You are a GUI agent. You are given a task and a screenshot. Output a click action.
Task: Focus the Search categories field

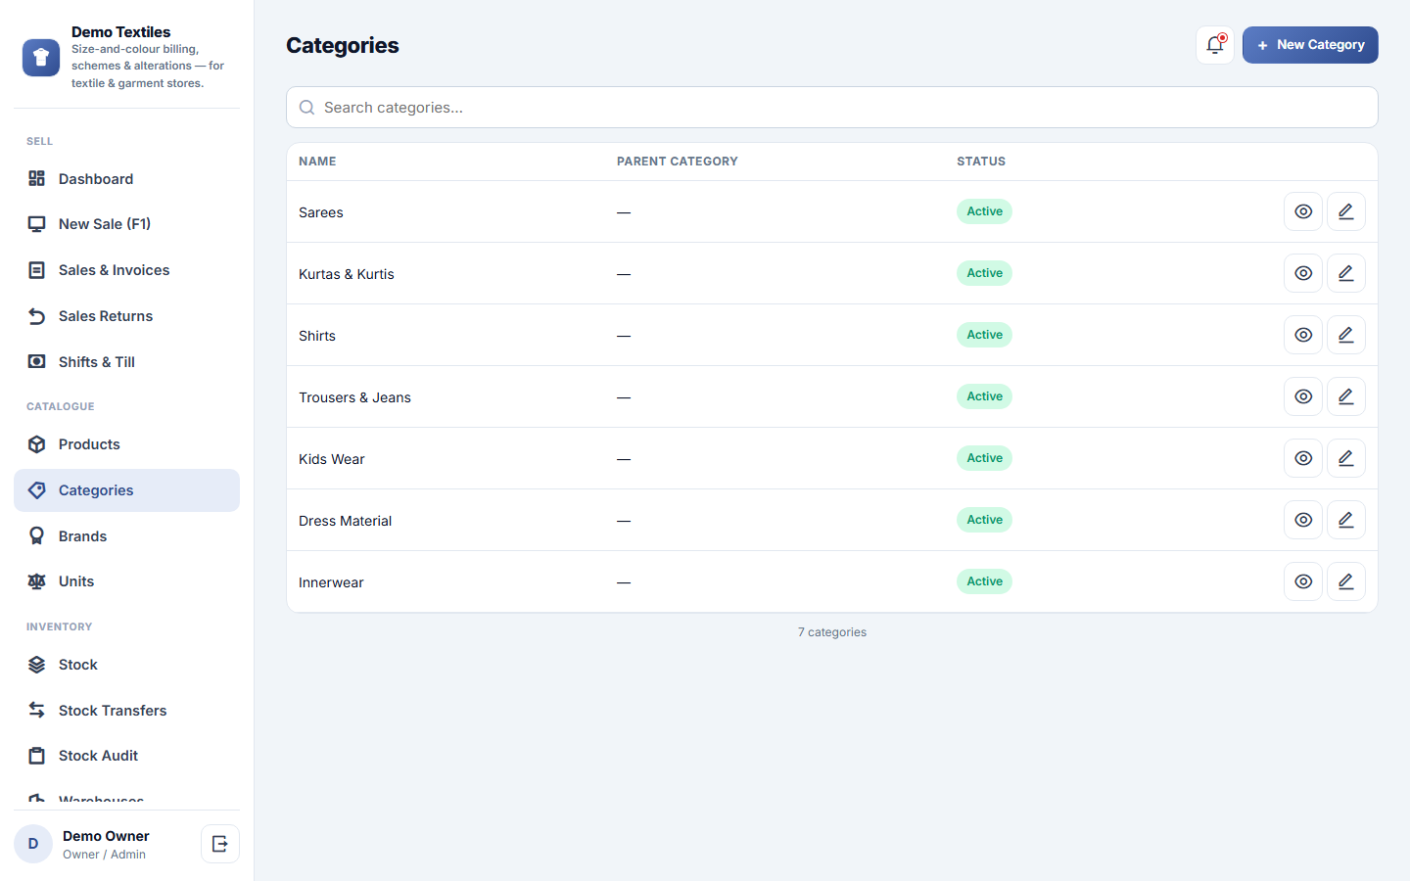[832, 108]
